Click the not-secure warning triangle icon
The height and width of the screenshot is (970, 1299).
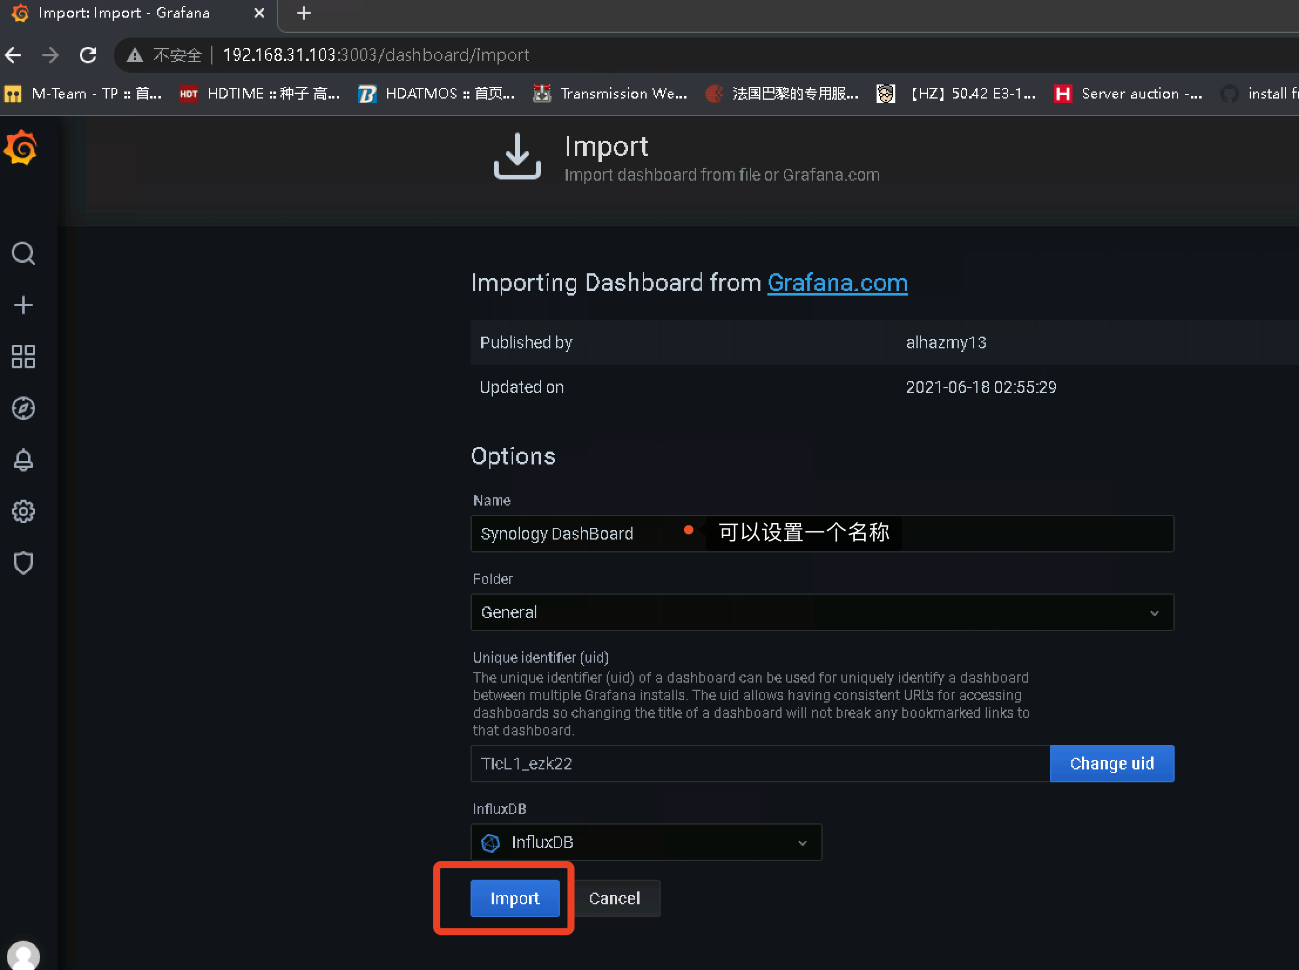(x=135, y=55)
